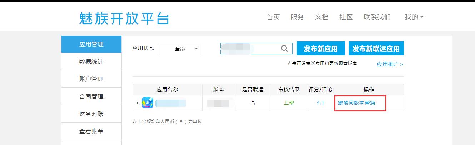Open the 我的 dropdown menu

coord(414,17)
